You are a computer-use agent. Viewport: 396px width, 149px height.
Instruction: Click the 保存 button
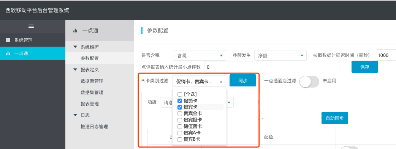tap(365, 67)
